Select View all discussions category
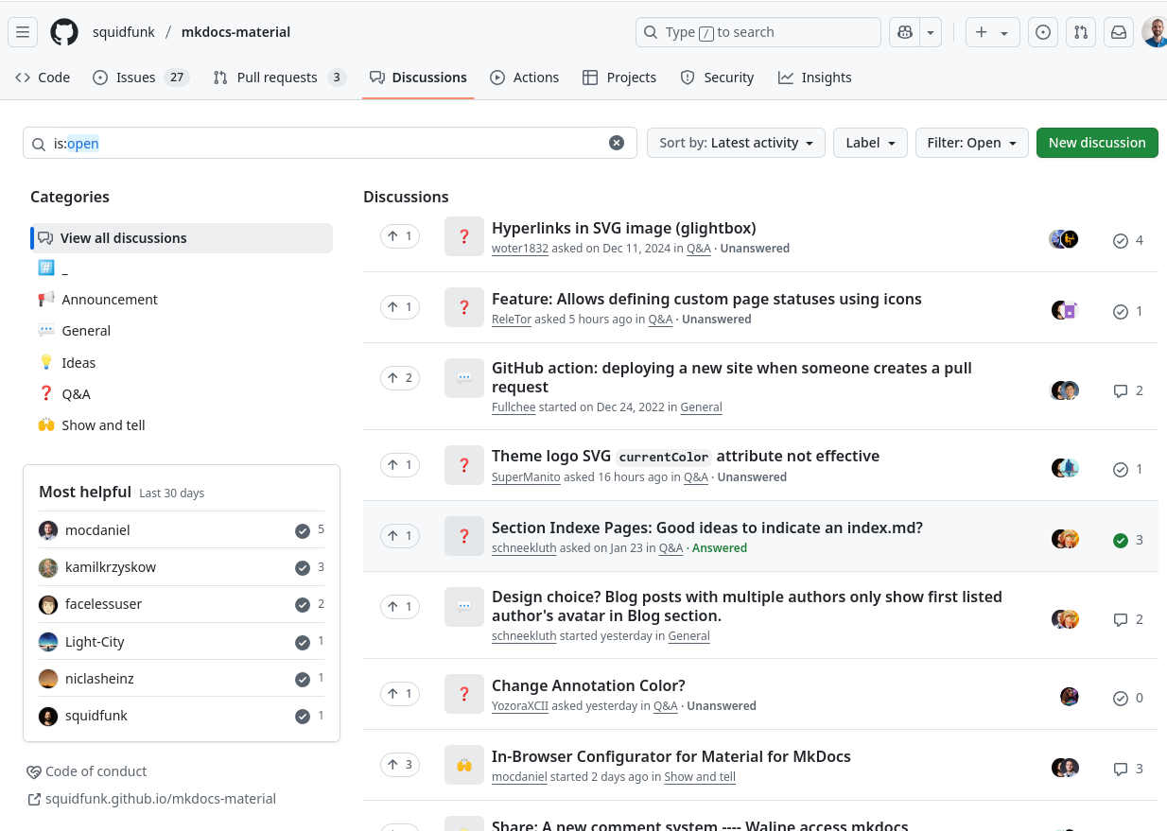This screenshot has width=1167, height=831. (182, 238)
